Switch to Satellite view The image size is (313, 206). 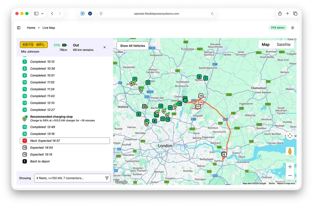tap(284, 44)
